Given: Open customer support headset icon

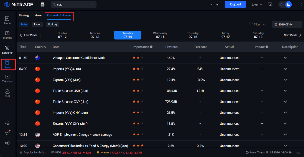Looking at the screenshot, I should tap(7, 123).
